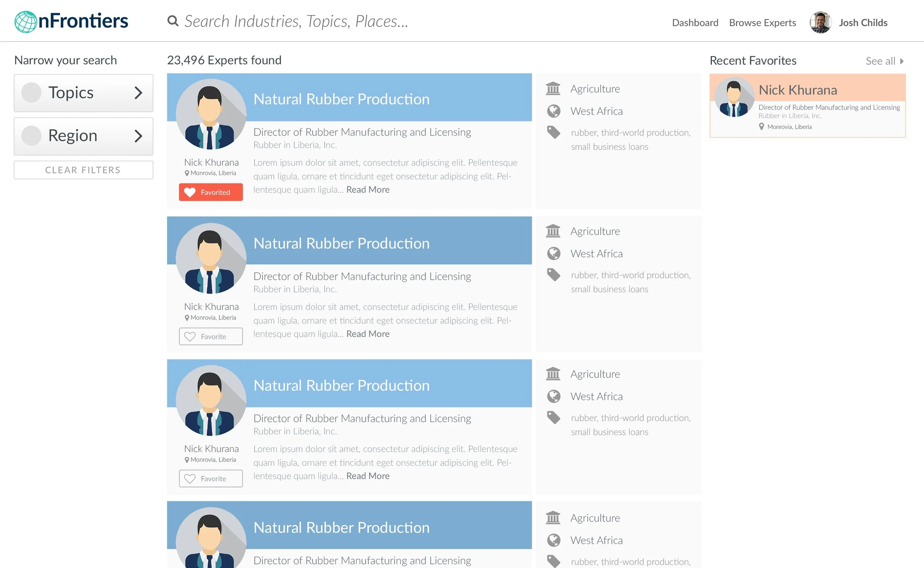Click the tag icon in third result
Viewport: 924px width, 568px height.
coord(553,417)
